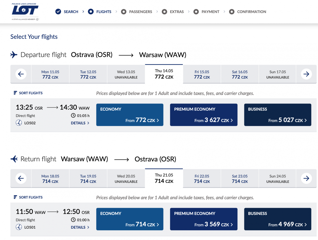318x240 pixels.
Task: Open Economy fares from 772 CZK
Action: click(130, 115)
